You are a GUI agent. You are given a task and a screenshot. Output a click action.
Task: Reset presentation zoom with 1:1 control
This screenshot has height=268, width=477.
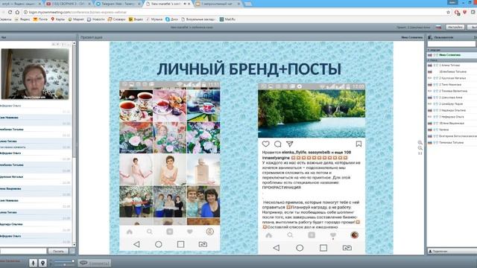[x=420, y=153]
